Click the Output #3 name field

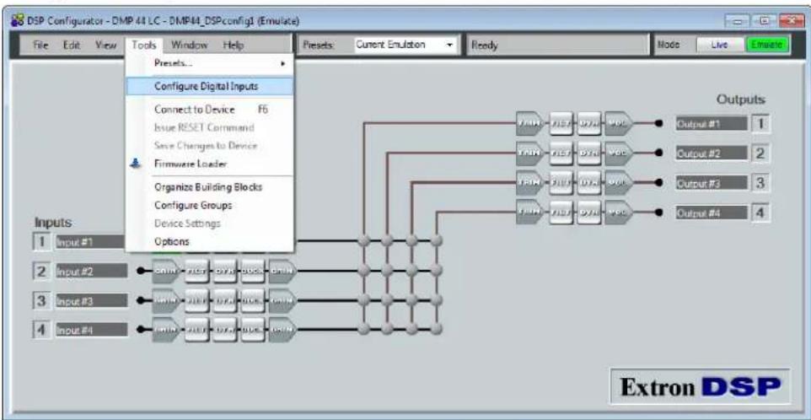tap(712, 182)
